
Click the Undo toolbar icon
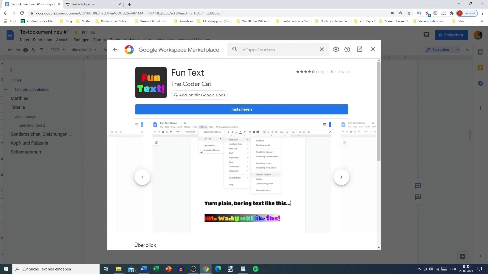pyautogui.click(x=10, y=50)
